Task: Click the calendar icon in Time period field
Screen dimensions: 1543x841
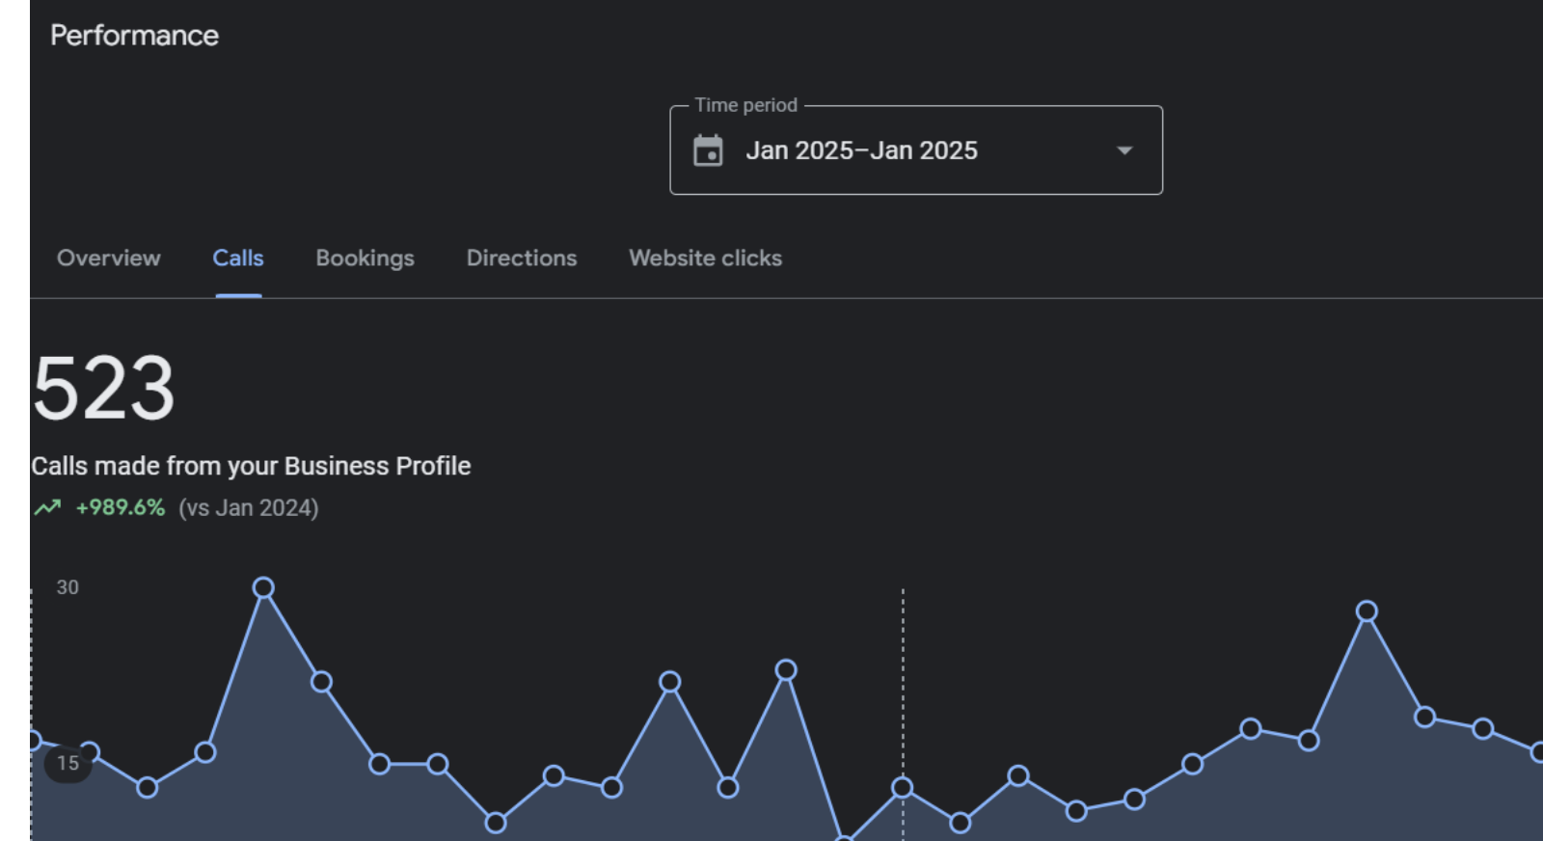Action: click(708, 150)
